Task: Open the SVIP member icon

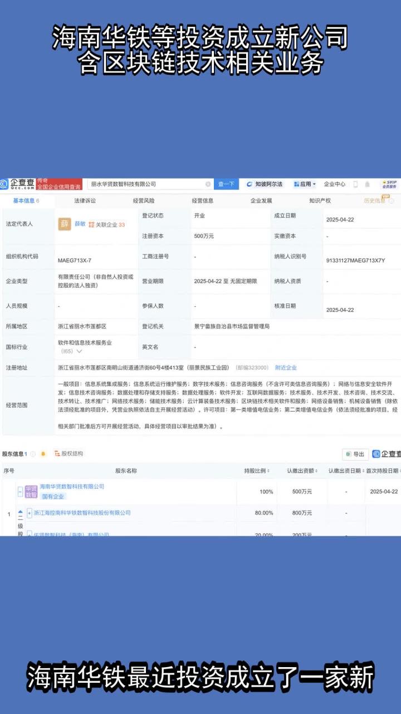Action: click(389, 184)
